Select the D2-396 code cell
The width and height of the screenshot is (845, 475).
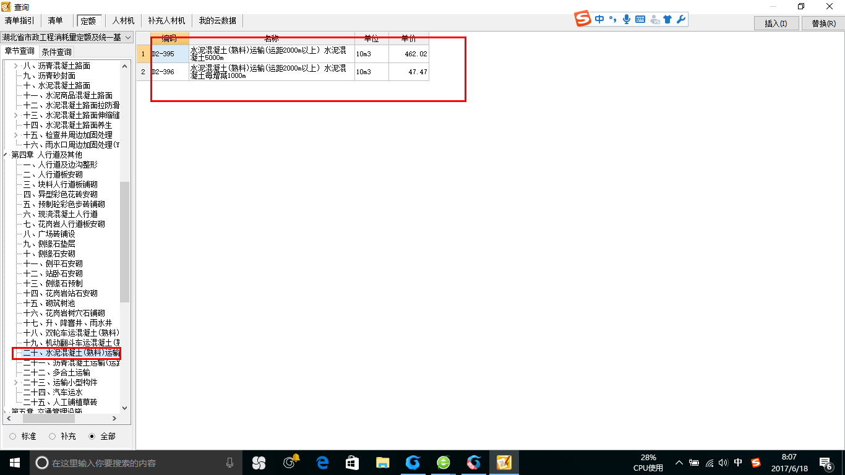169,72
